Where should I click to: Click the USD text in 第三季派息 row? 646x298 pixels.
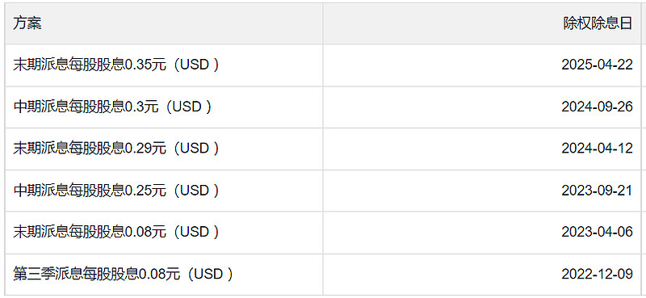click(208, 274)
